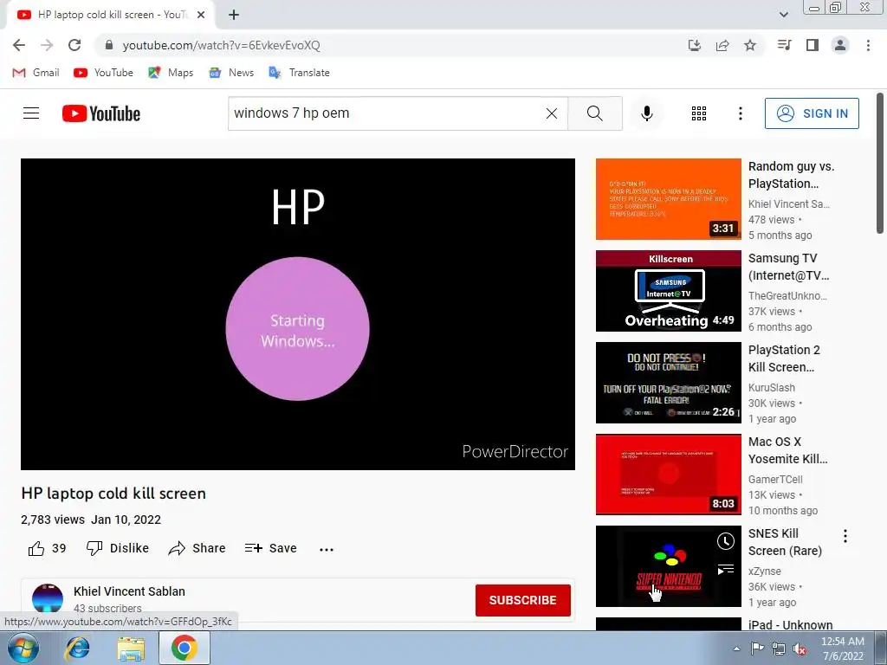
Task: Click the video player showing Starting Windows
Action: click(x=298, y=313)
